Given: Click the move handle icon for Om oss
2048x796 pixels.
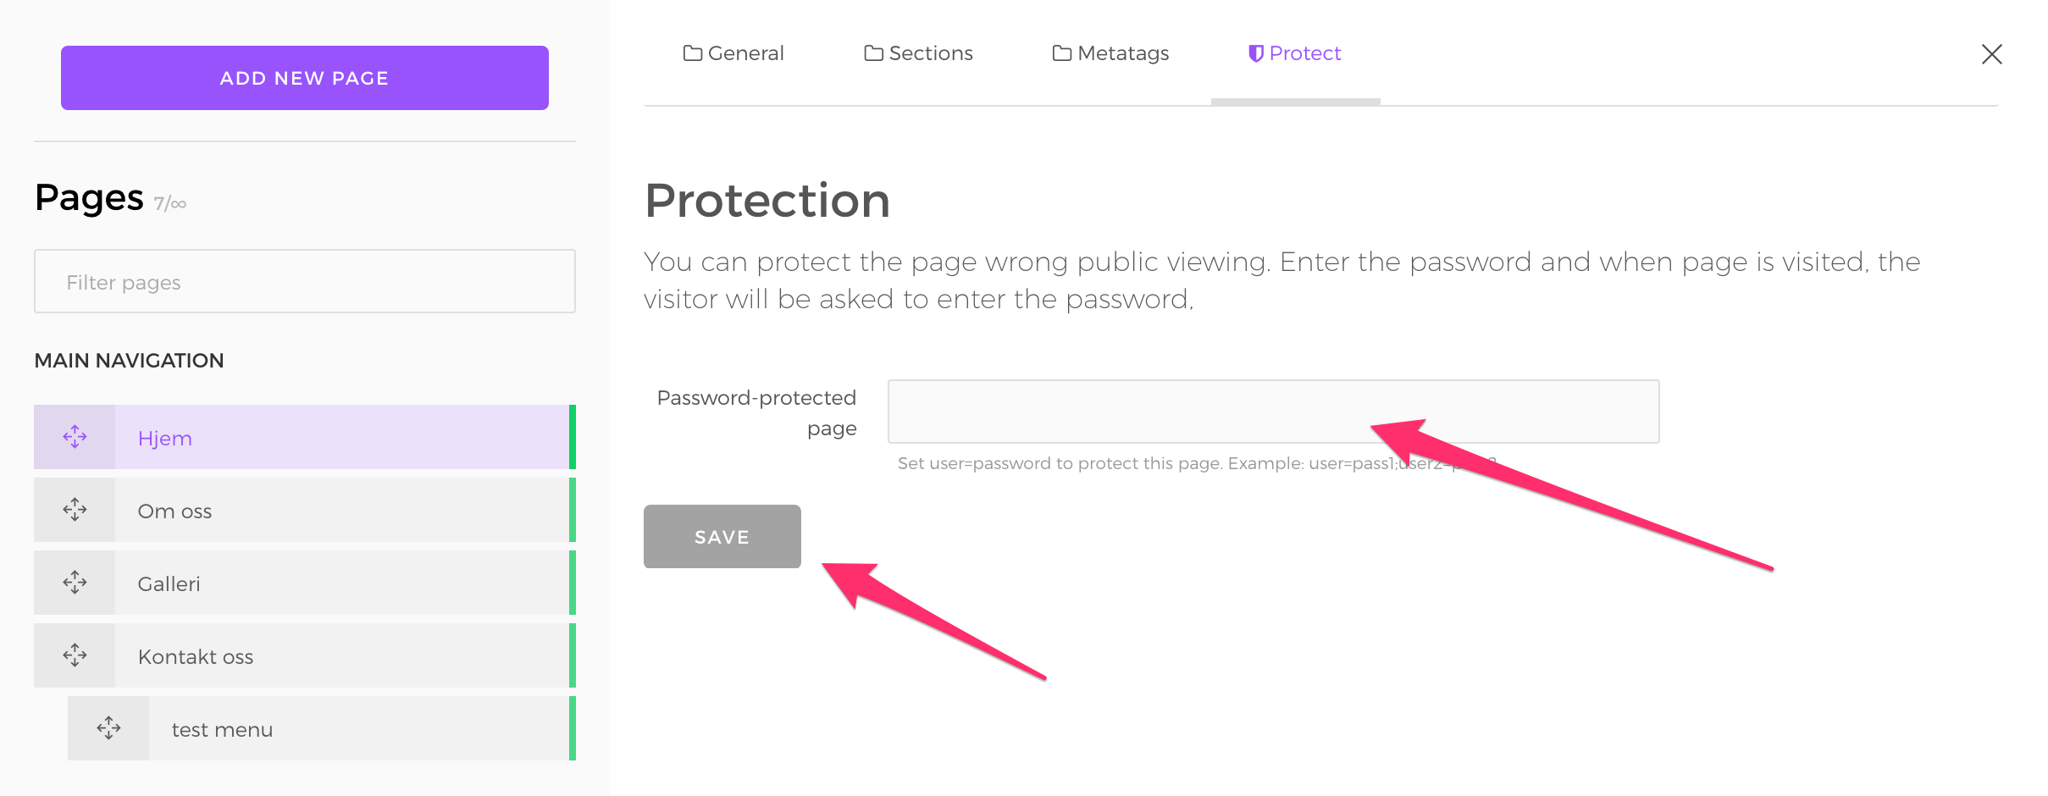Looking at the screenshot, I should point(75,510).
